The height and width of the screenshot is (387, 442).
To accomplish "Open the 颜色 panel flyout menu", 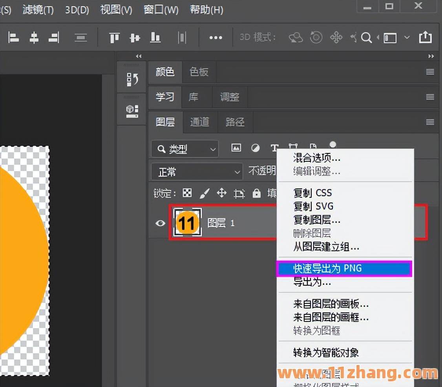I will [430, 72].
